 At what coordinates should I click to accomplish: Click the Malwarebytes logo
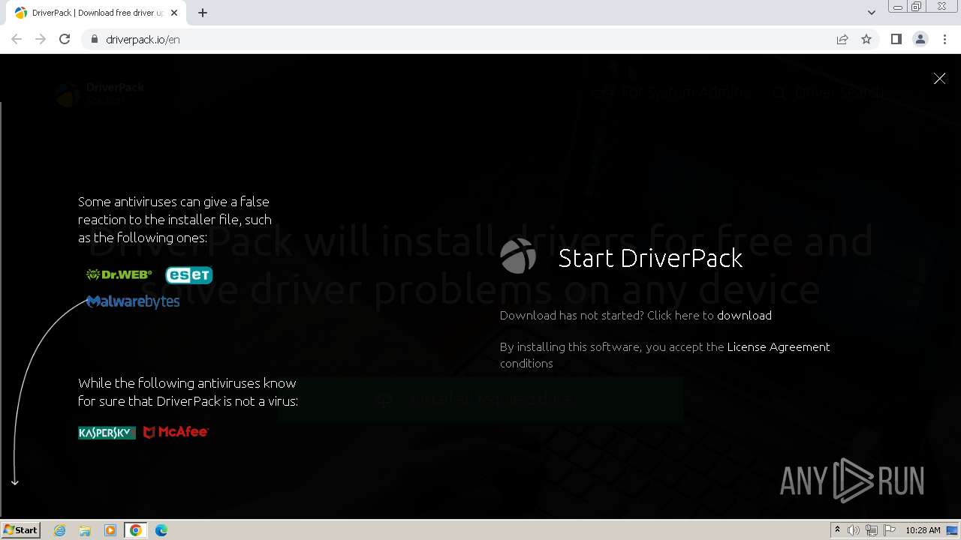133,301
